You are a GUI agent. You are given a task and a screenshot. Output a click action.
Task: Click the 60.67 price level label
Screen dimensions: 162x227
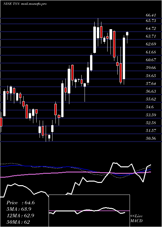point(151,60)
